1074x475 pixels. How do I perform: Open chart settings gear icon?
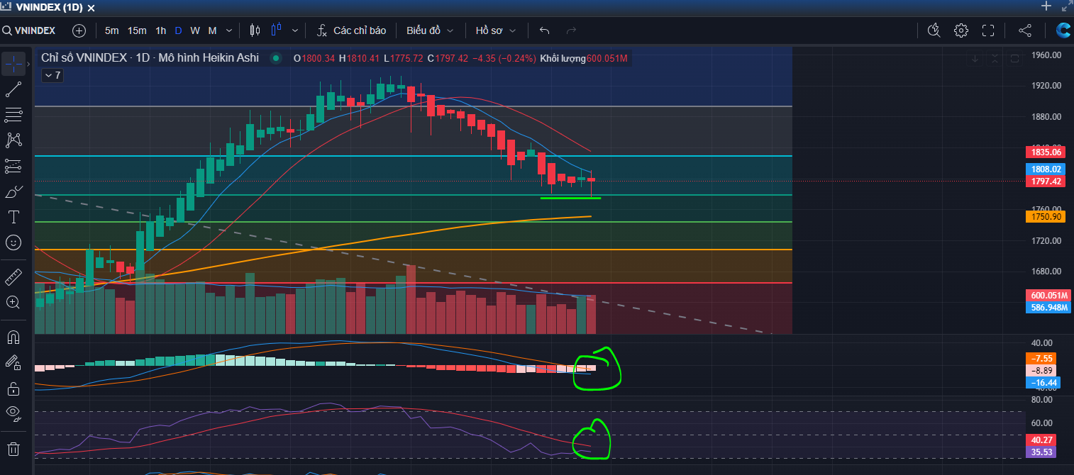click(x=961, y=30)
